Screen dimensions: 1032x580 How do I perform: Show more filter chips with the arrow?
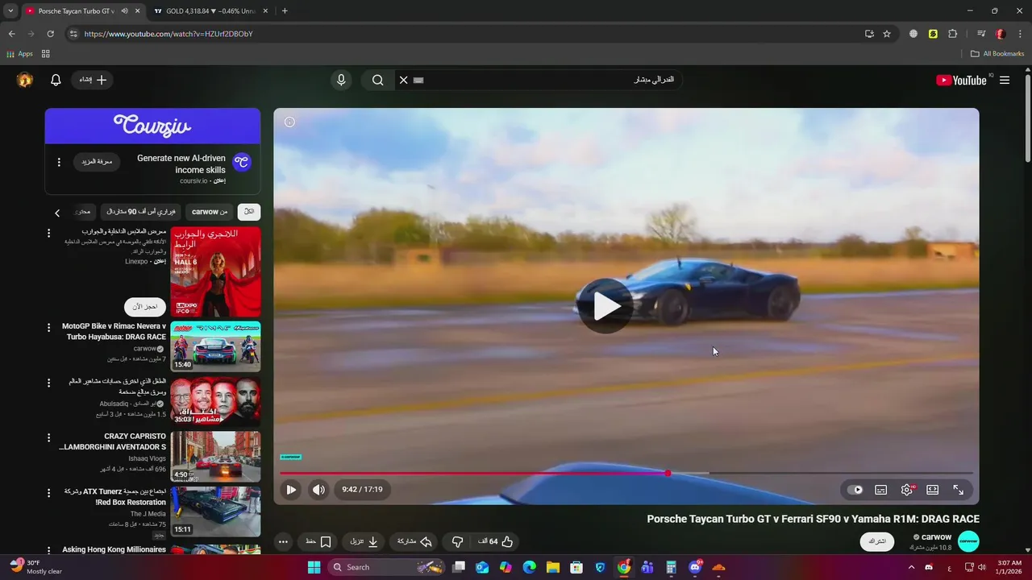click(x=57, y=213)
